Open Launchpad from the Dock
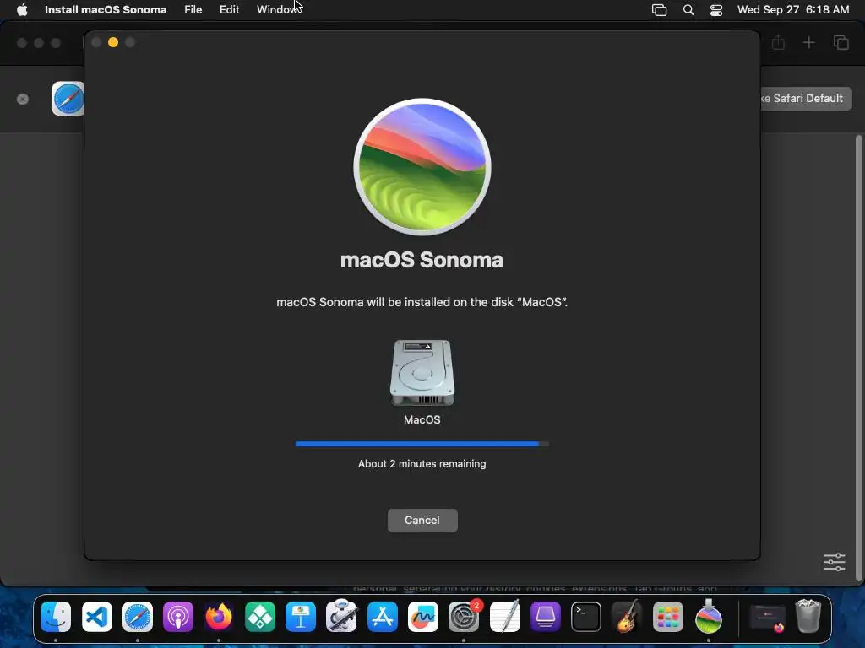 coord(667,617)
